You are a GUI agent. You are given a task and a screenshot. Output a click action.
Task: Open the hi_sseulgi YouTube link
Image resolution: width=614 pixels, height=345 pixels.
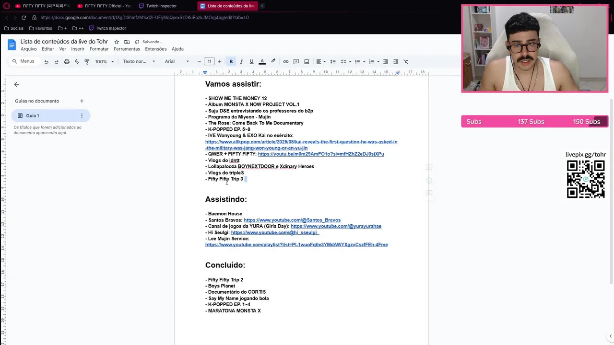pos(275,232)
